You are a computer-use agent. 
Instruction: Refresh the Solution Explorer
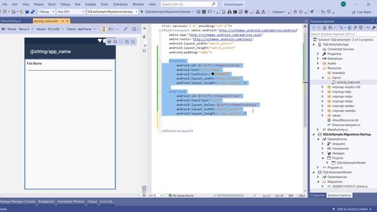[349, 28]
